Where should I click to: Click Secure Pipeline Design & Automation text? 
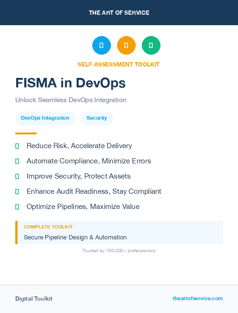point(75,237)
